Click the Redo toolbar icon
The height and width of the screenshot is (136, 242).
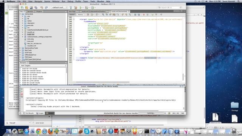coord(46,8)
